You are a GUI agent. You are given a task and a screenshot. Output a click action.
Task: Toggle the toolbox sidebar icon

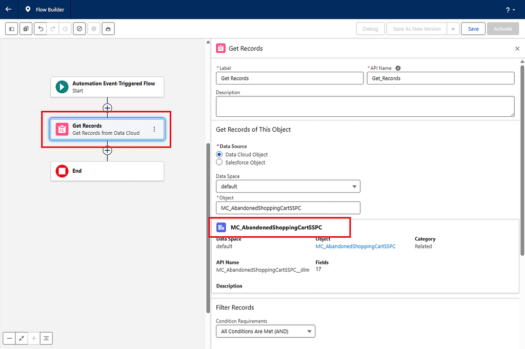click(x=12, y=29)
